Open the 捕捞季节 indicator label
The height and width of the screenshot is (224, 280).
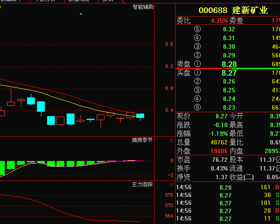pyautogui.click(x=142, y=140)
